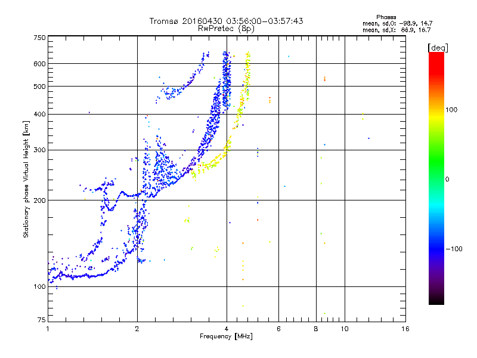Click y-axis tick label '400'
The image size is (477, 358).
[x=39, y=115]
